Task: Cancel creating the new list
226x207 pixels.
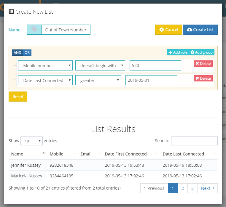Action: [x=168, y=30]
